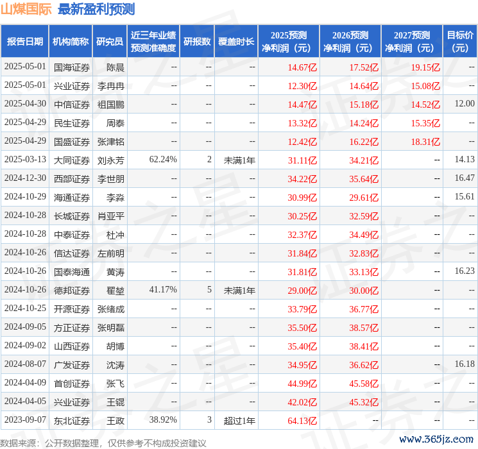Click the 62.24% accuracy value
The width and height of the screenshot is (478, 449).
(x=163, y=160)
